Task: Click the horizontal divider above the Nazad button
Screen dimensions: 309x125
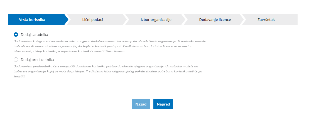Action: click(154, 96)
